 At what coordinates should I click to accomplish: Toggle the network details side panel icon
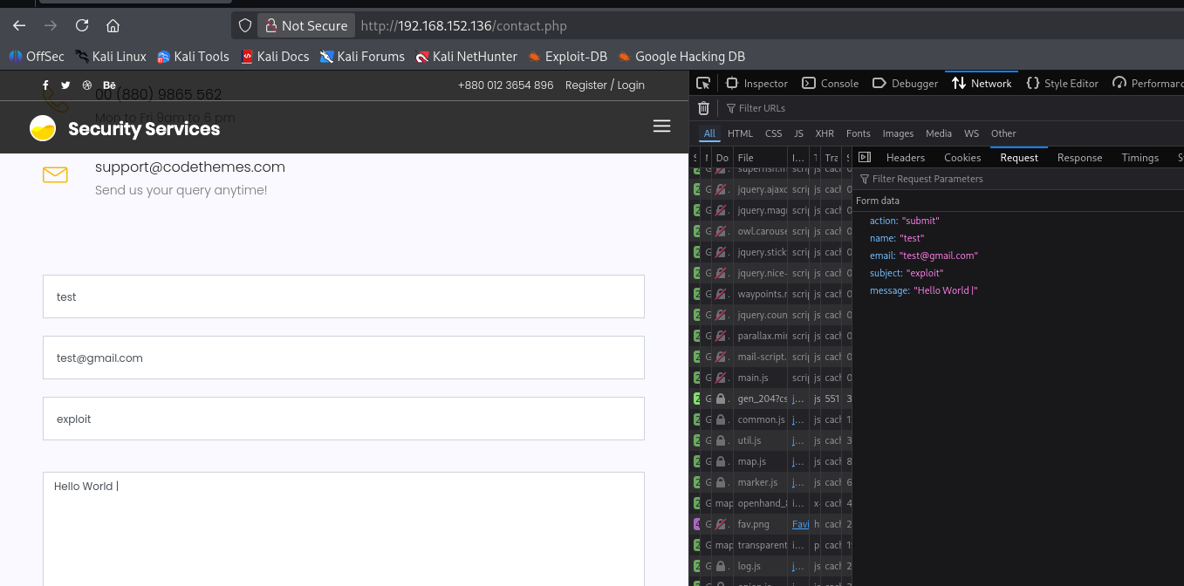click(865, 158)
